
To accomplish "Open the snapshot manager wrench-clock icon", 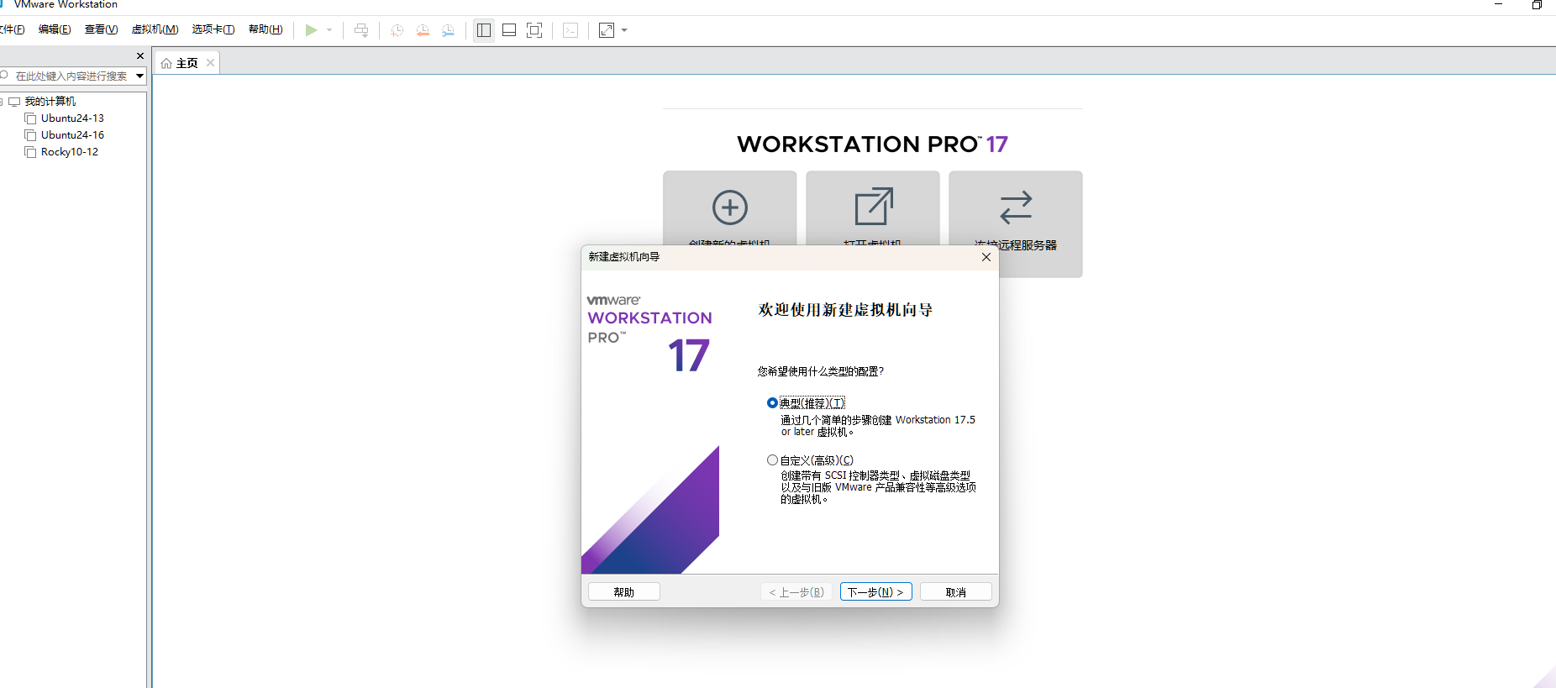I will coord(448,30).
